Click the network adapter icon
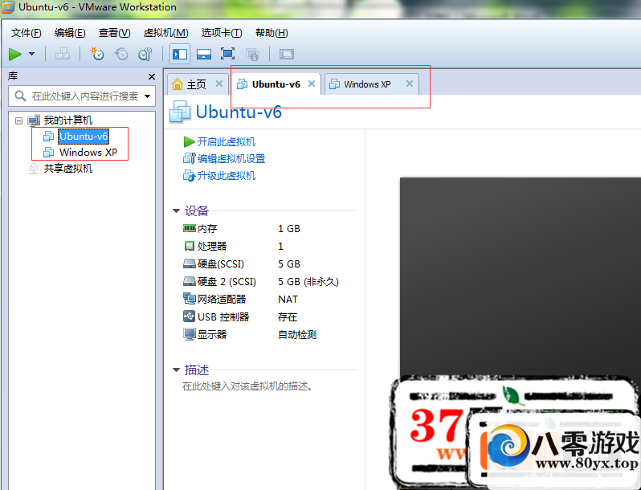This screenshot has height=490, width=641. (190, 299)
